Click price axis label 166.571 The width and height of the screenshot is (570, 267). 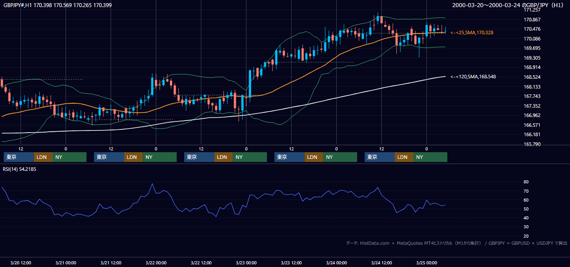click(x=532, y=125)
